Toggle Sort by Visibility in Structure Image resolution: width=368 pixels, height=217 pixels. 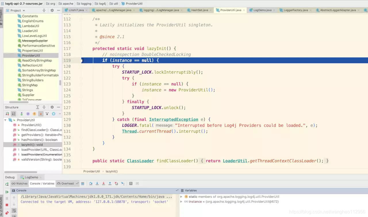pos(7,114)
